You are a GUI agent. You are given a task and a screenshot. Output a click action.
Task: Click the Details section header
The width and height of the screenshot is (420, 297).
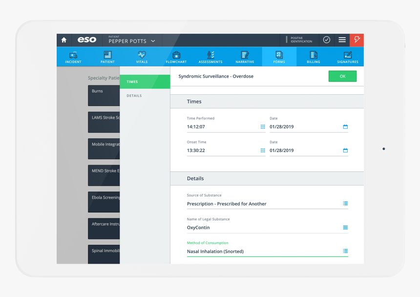pos(267,178)
